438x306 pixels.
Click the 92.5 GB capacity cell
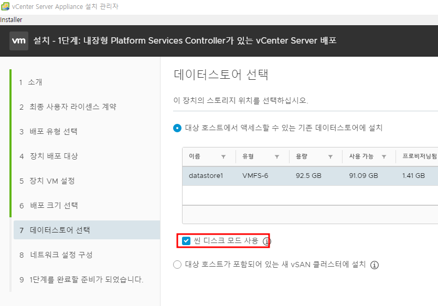click(308, 176)
